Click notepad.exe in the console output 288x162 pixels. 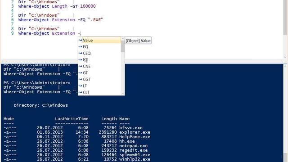pyautogui.click(x=133, y=146)
